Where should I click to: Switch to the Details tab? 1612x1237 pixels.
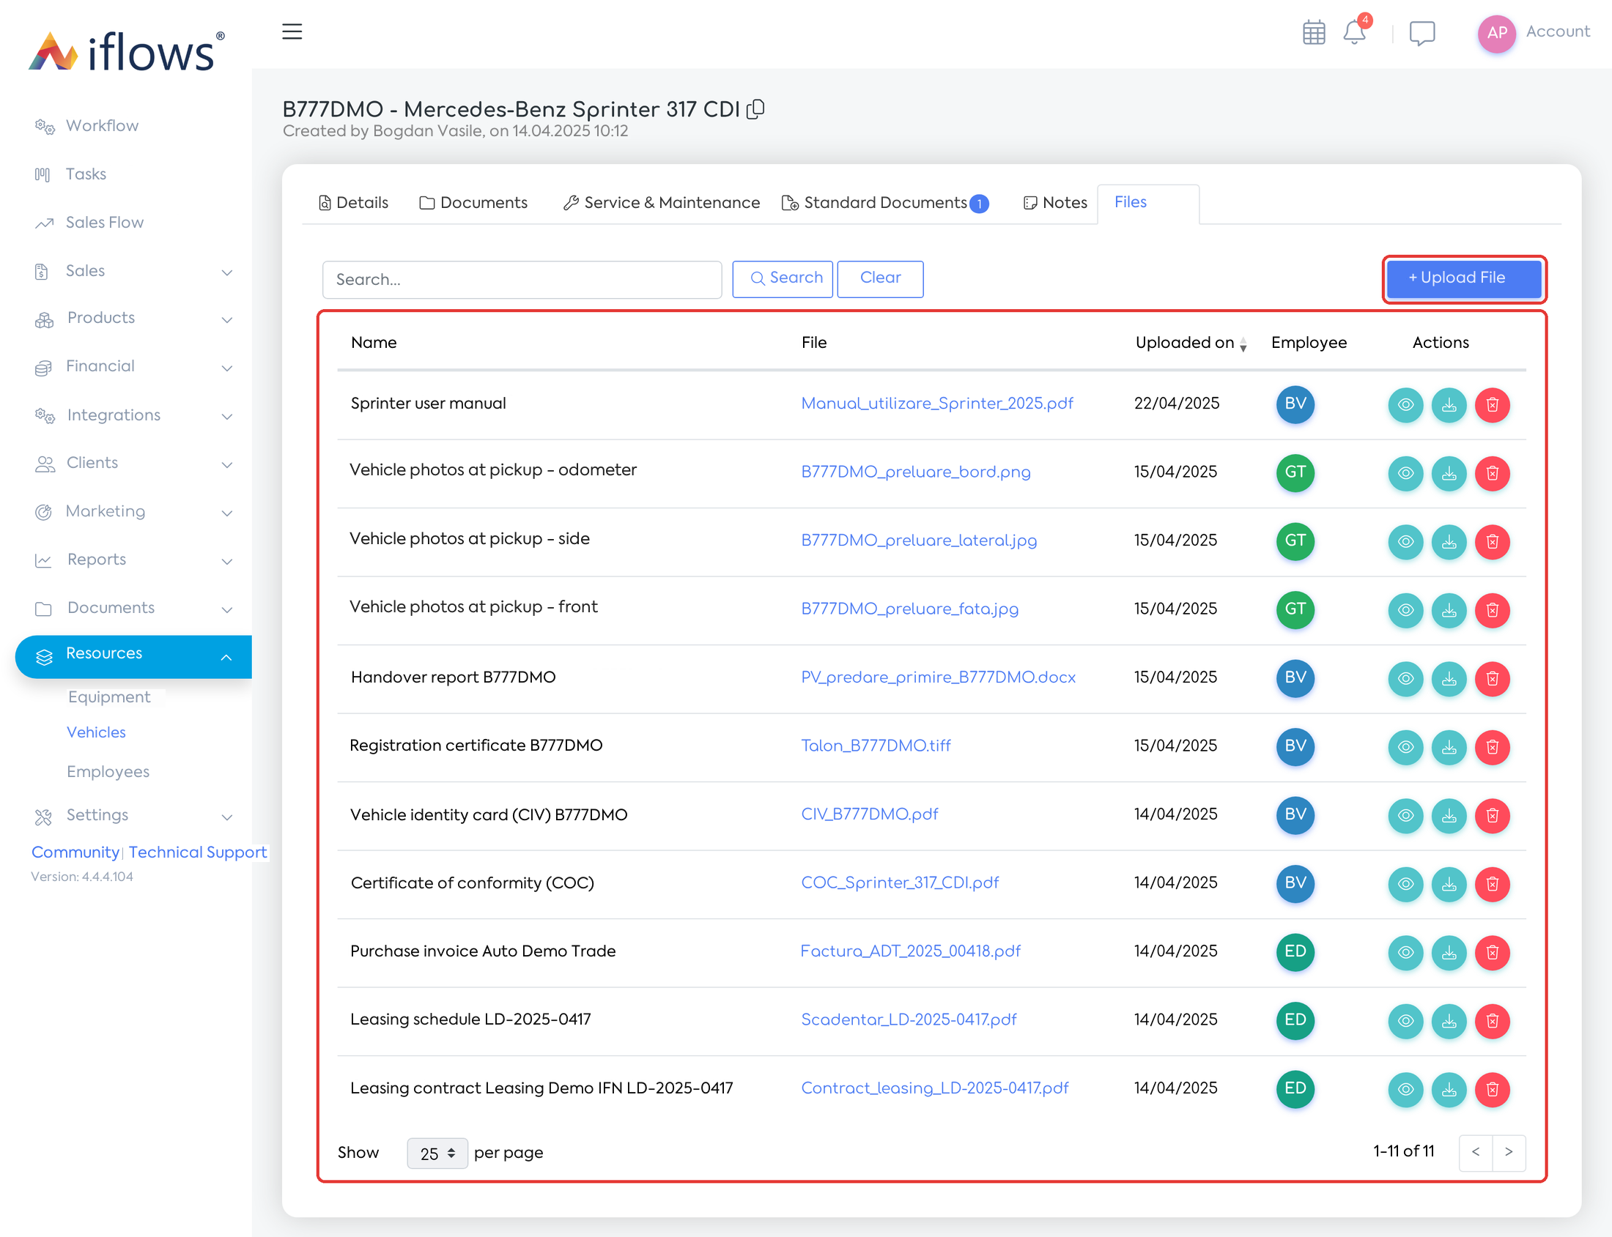[353, 203]
